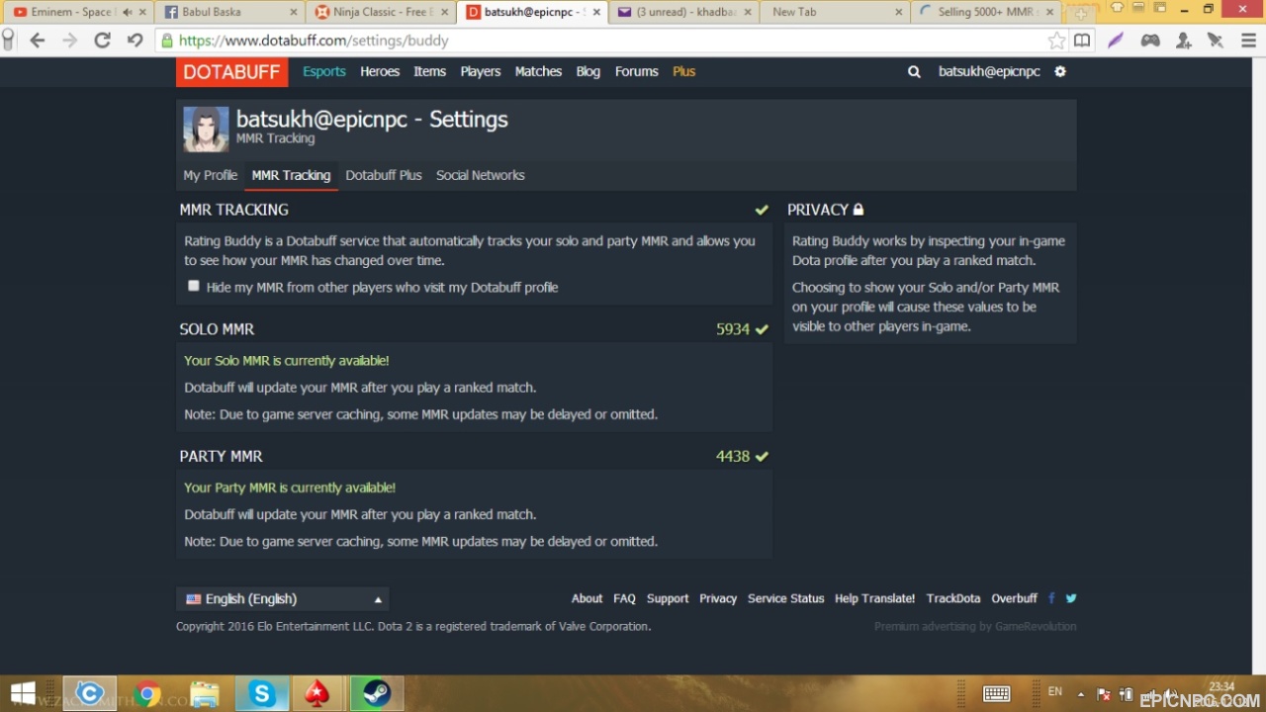Screen dimensions: 1266x712
Task: Go back using browser back arrow
Action: (38, 41)
